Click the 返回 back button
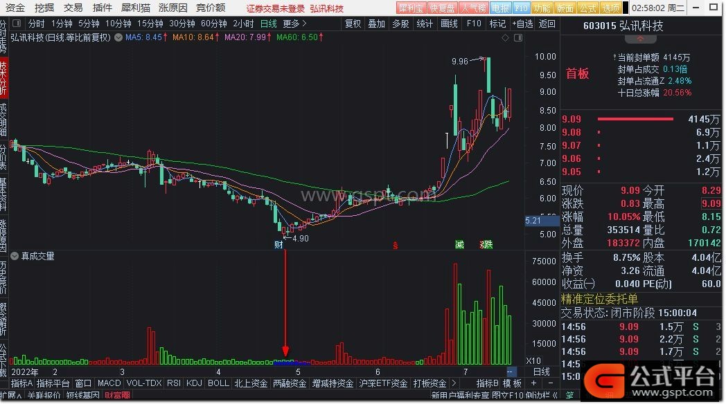 pos(547,23)
